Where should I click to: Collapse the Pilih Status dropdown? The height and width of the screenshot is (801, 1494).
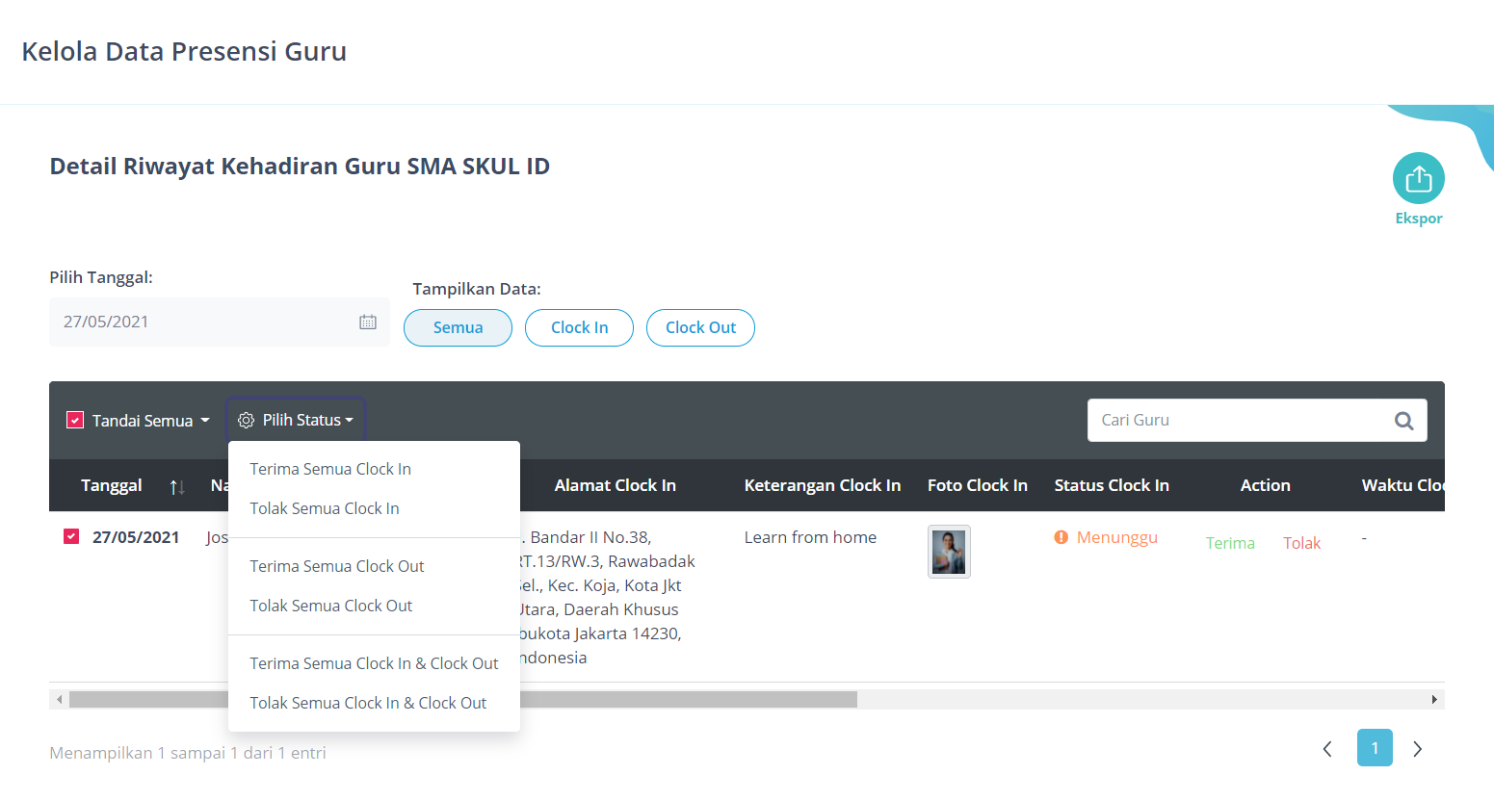pos(296,421)
